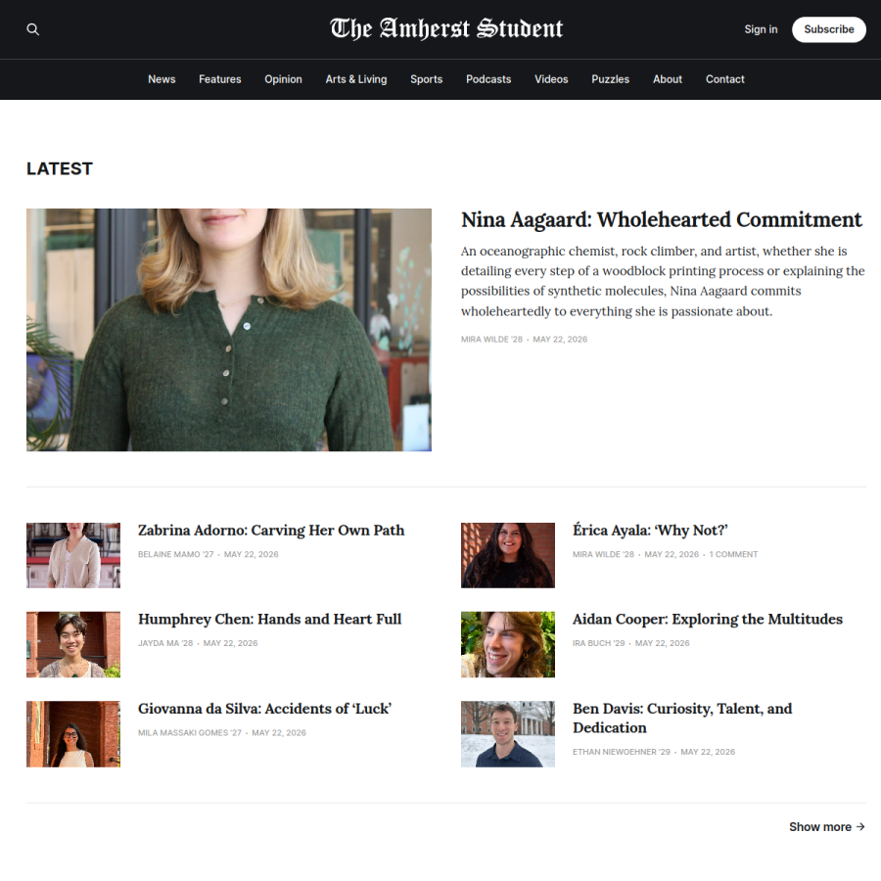
Task: Open Érica Ayala thumbnail image
Action: tap(508, 555)
